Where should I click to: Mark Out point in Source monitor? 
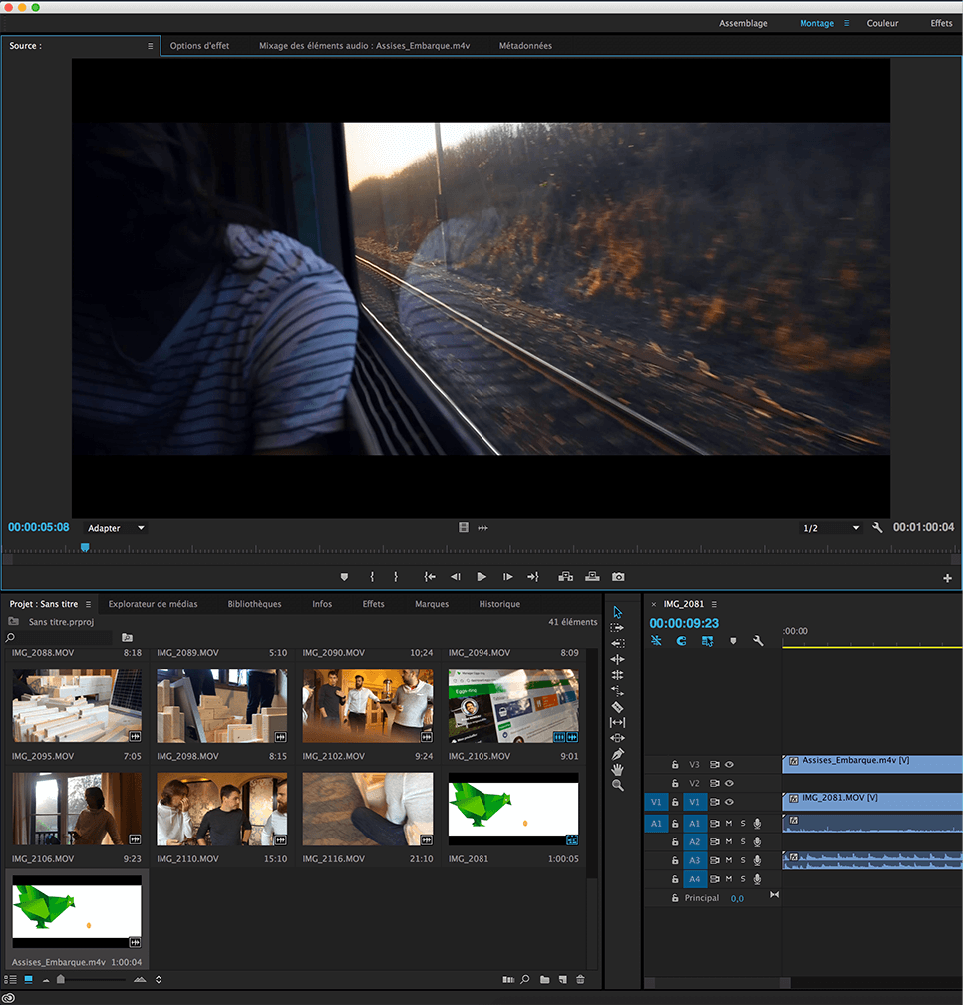[x=396, y=577]
